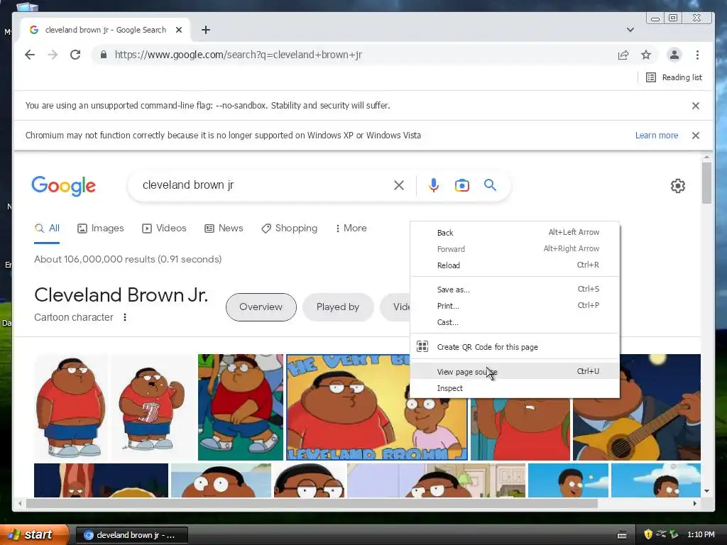
Task: Bookmark this page with the star icon
Action: tap(646, 55)
